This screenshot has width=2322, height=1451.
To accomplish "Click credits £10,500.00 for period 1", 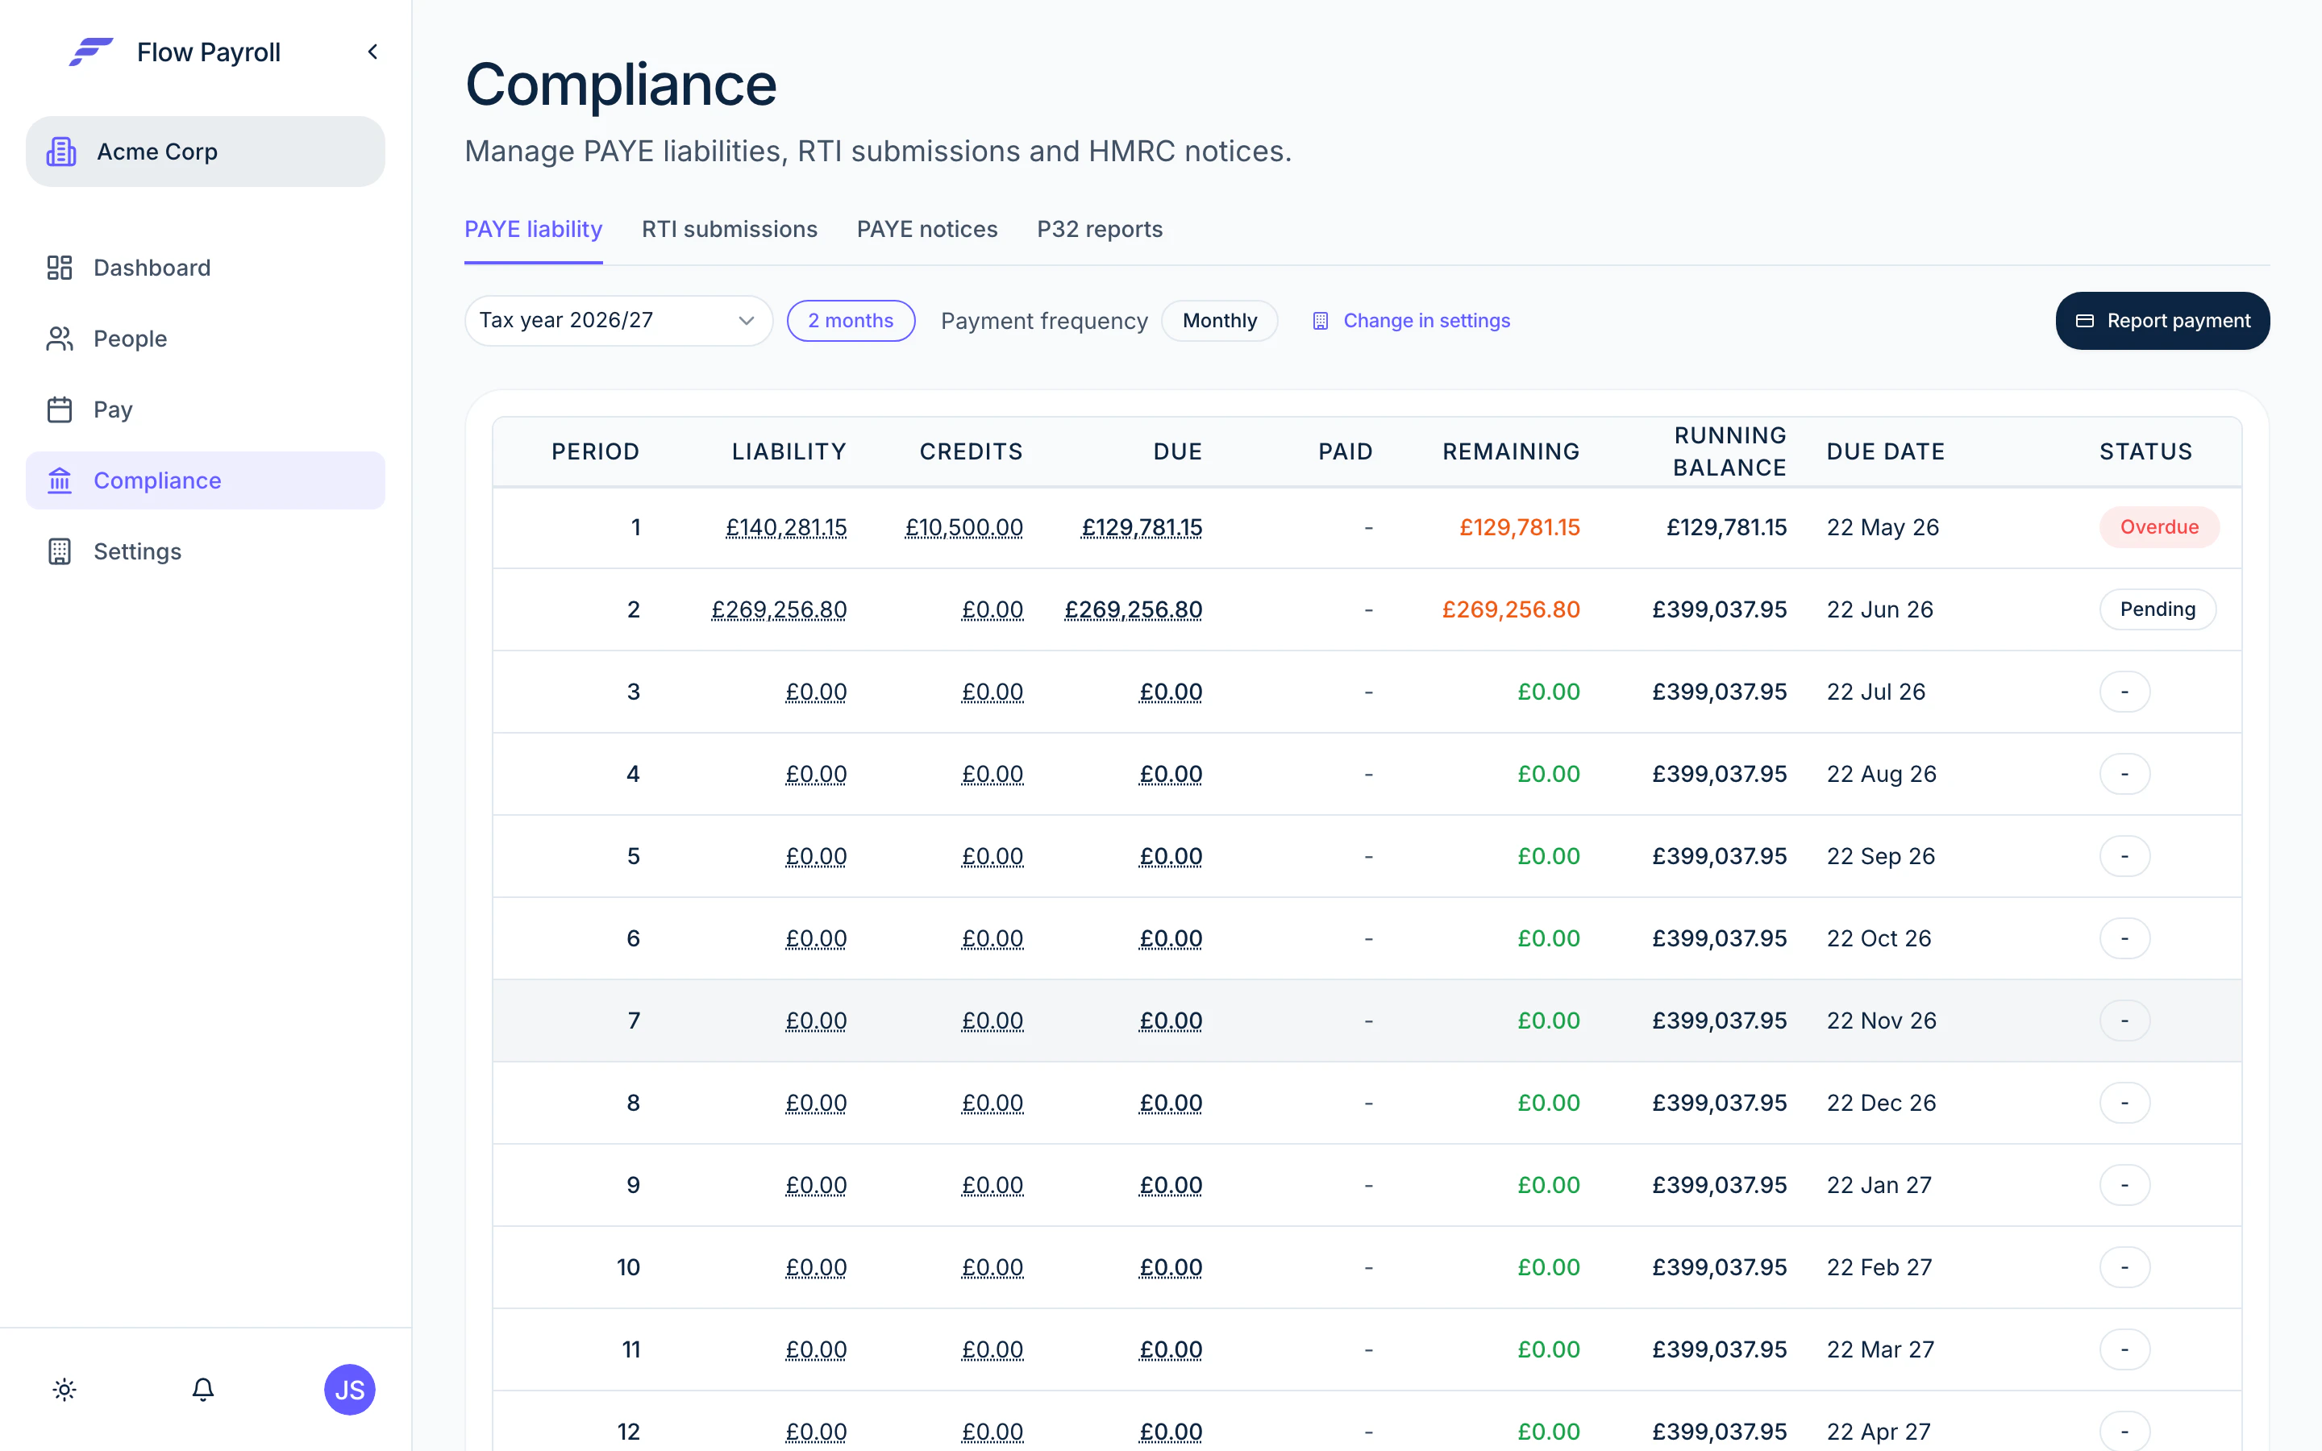I will 963,527.
